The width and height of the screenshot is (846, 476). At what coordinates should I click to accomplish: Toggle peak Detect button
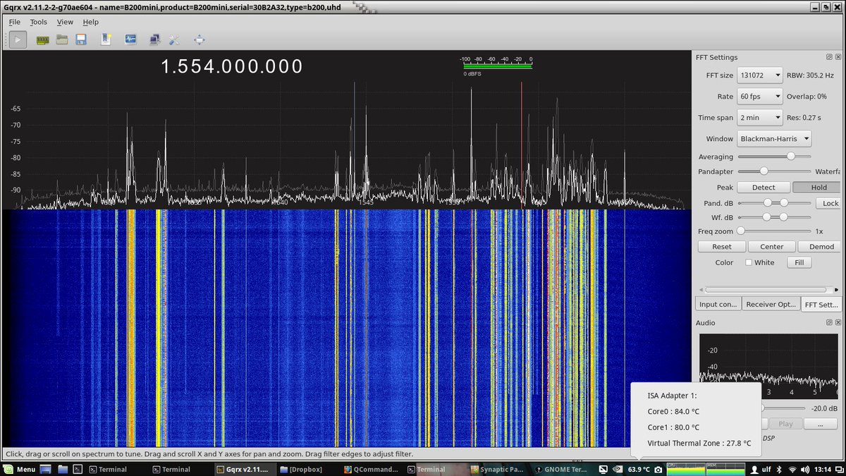pos(764,188)
